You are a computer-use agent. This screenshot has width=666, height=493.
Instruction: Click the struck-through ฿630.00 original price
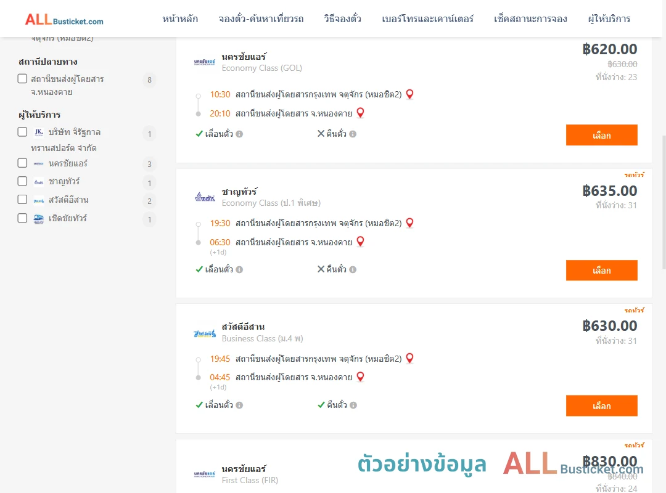pyautogui.click(x=622, y=64)
